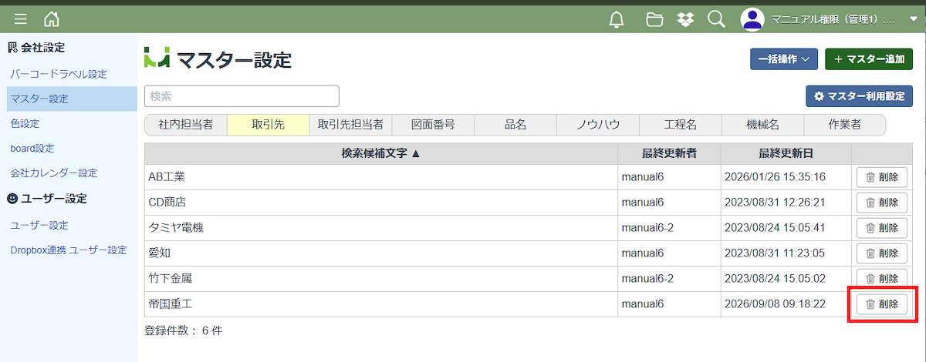Open 会社カレンダー設定 in sidebar
Image resolution: width=926 pixels, height=362 pixels.
pyautogui.click(x=54, y=173)
